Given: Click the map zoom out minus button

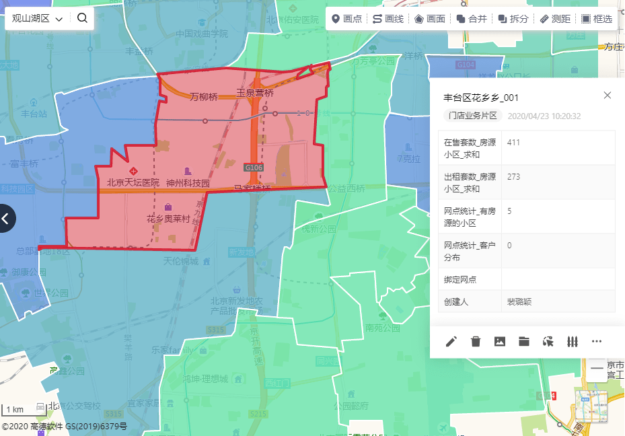Looking at the screenshot, I should (597, 368).
